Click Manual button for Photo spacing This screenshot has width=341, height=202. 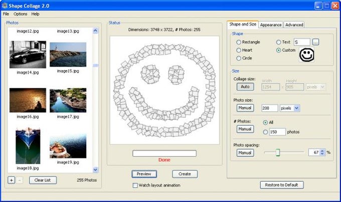[245, 153]
